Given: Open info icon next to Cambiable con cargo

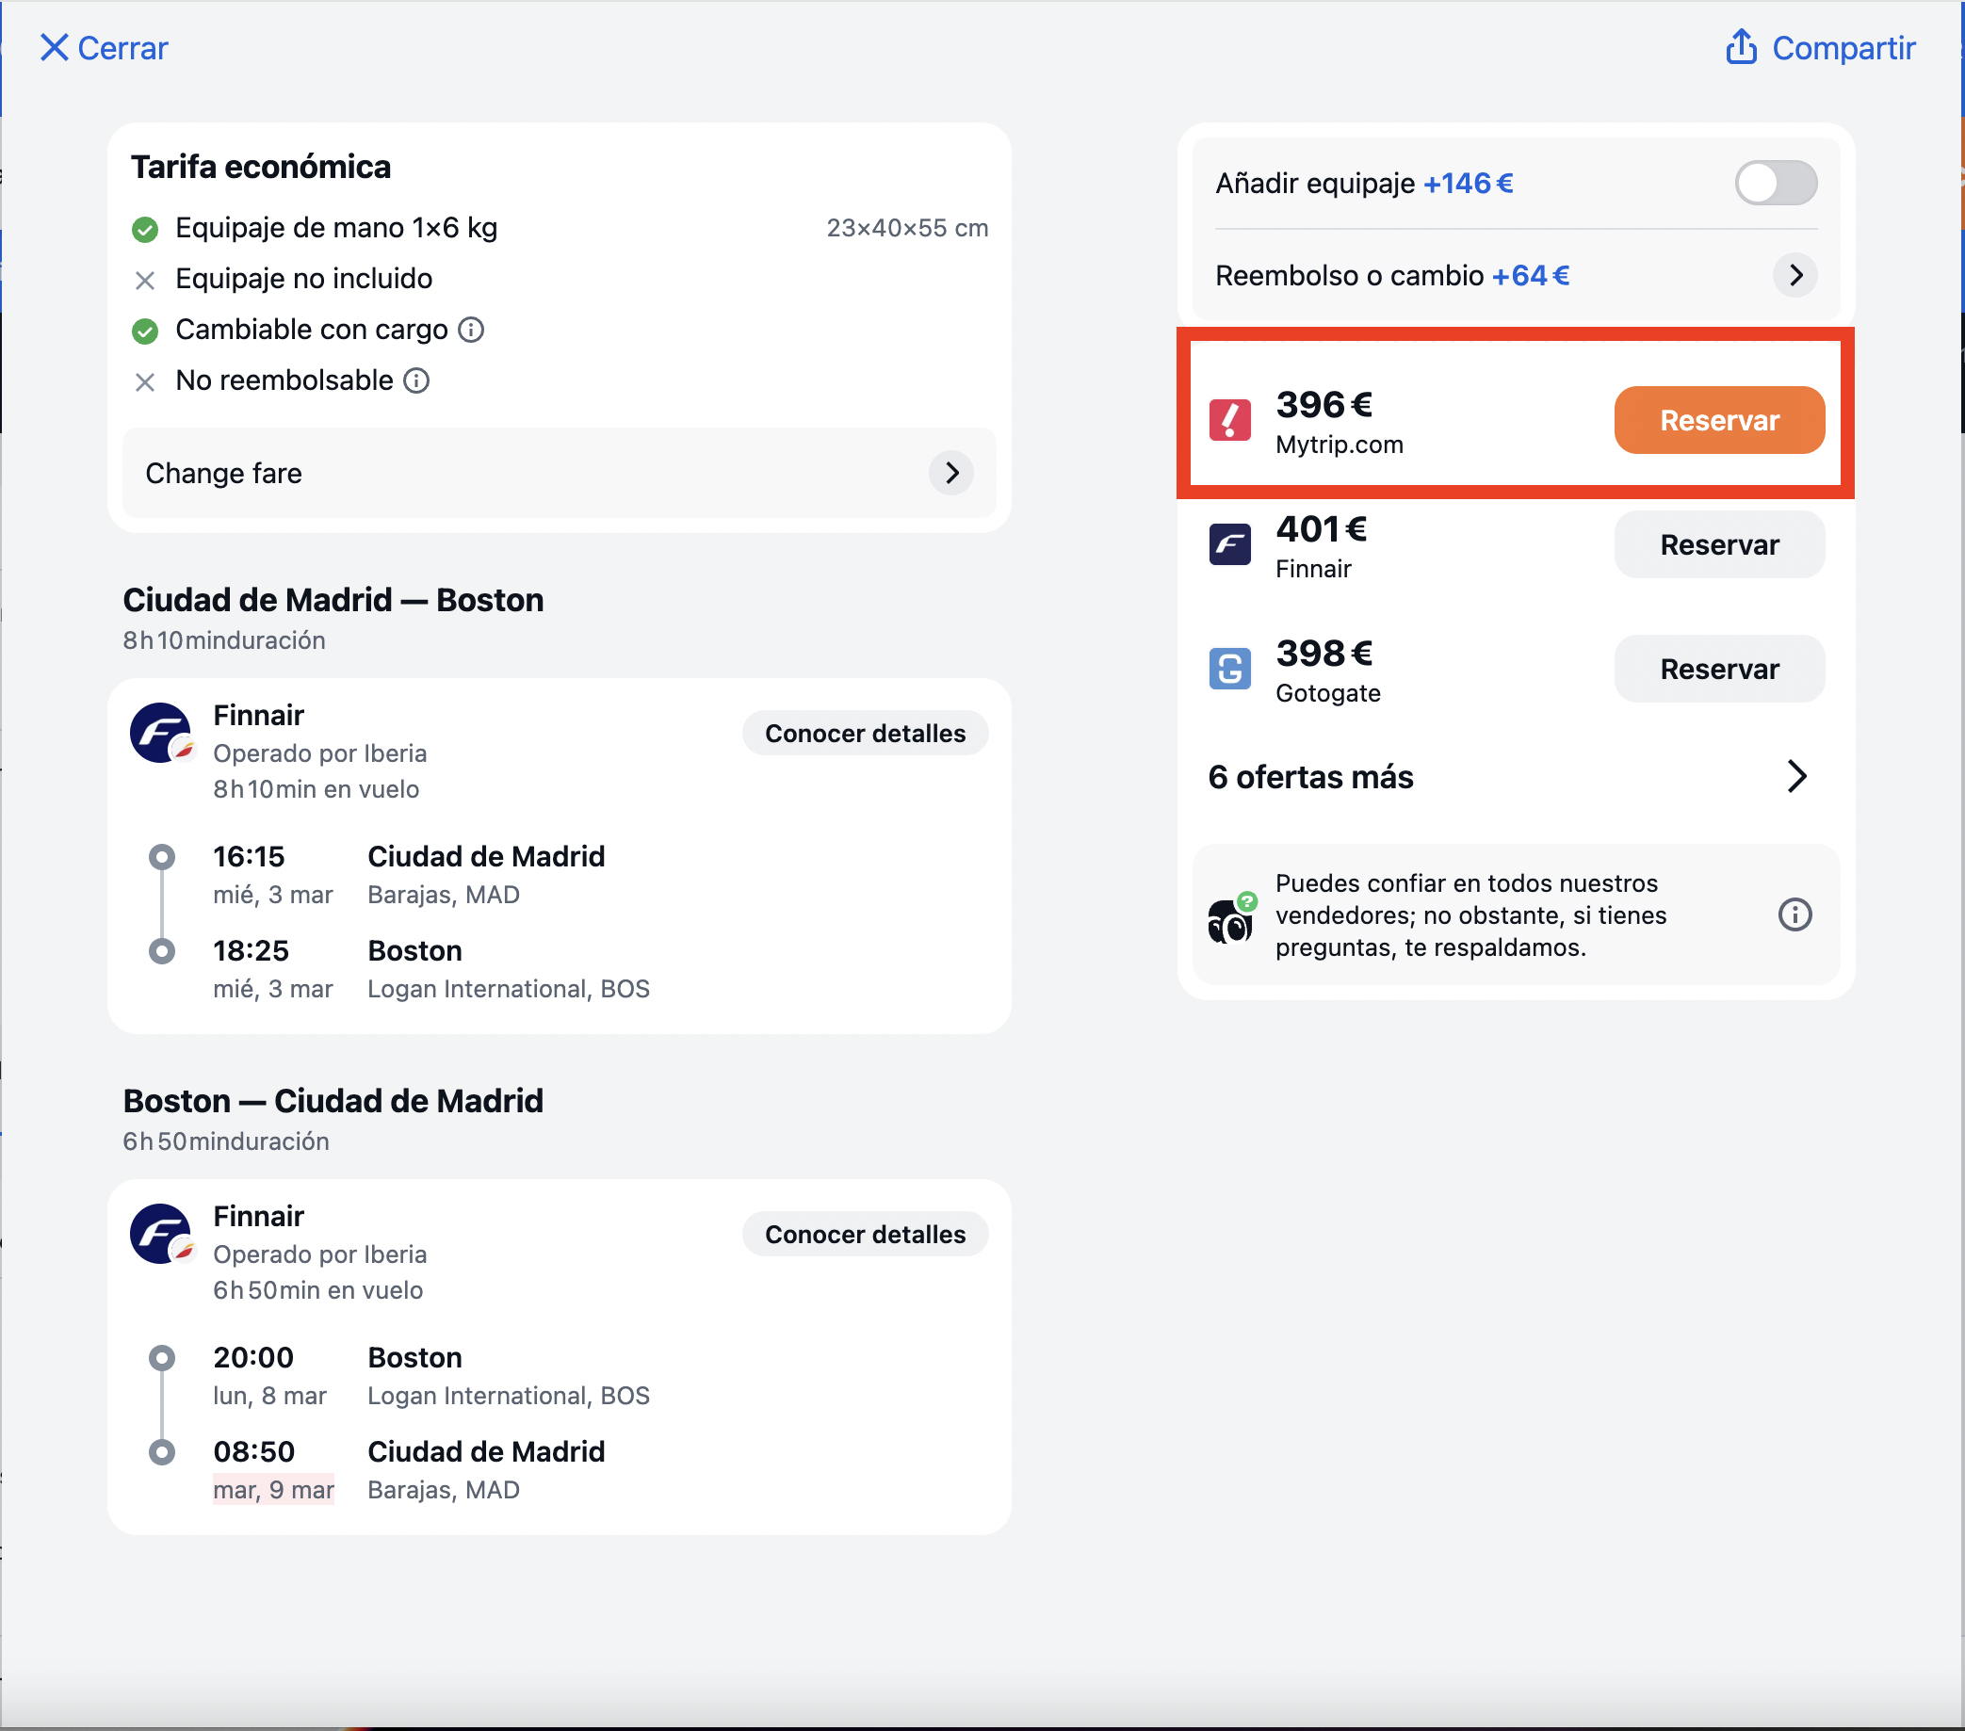Looking at the screenshot, I should pos(471,330).
